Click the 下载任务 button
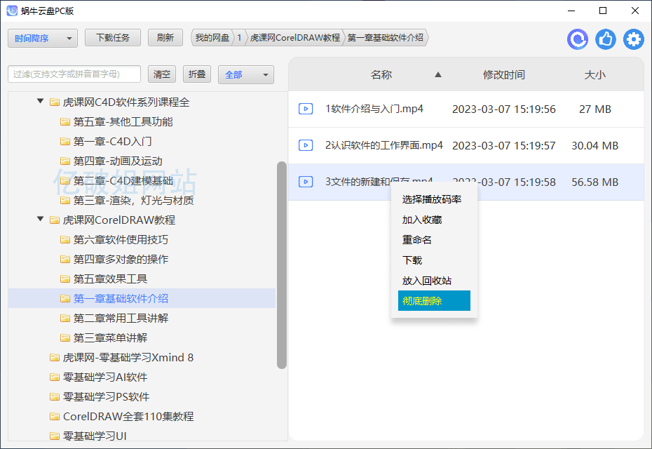The width and height of the screenshot is (652, 449). coord(112,38)
